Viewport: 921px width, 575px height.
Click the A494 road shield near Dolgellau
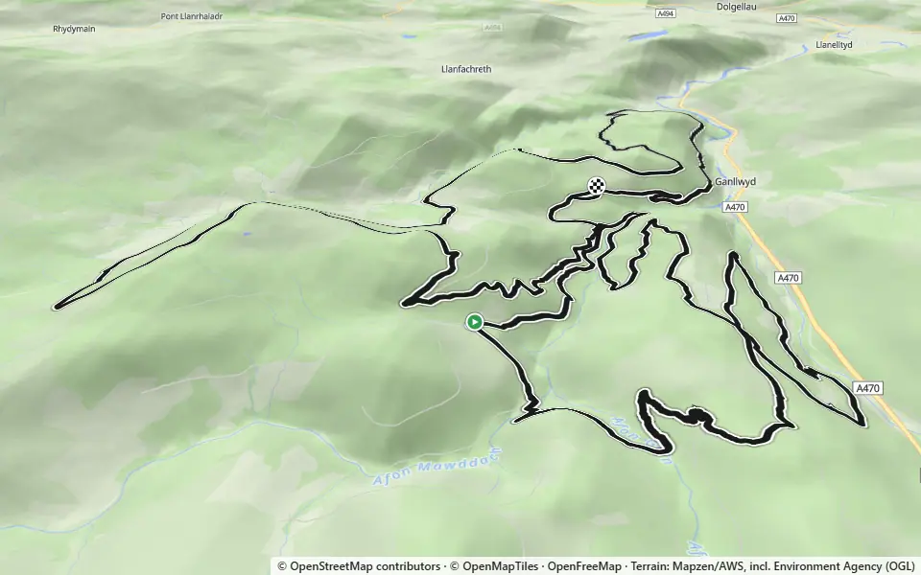click(664, 13)
